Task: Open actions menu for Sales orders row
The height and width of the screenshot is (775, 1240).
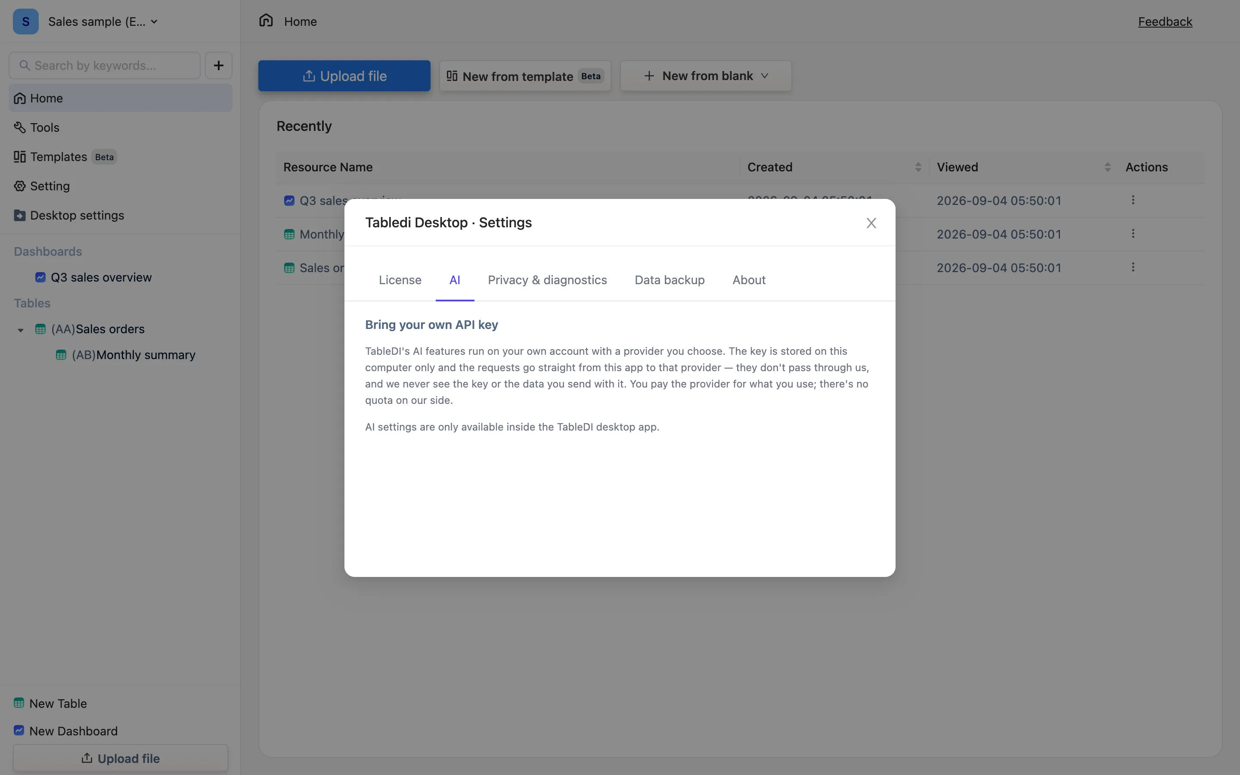Action: (1133, 267)
